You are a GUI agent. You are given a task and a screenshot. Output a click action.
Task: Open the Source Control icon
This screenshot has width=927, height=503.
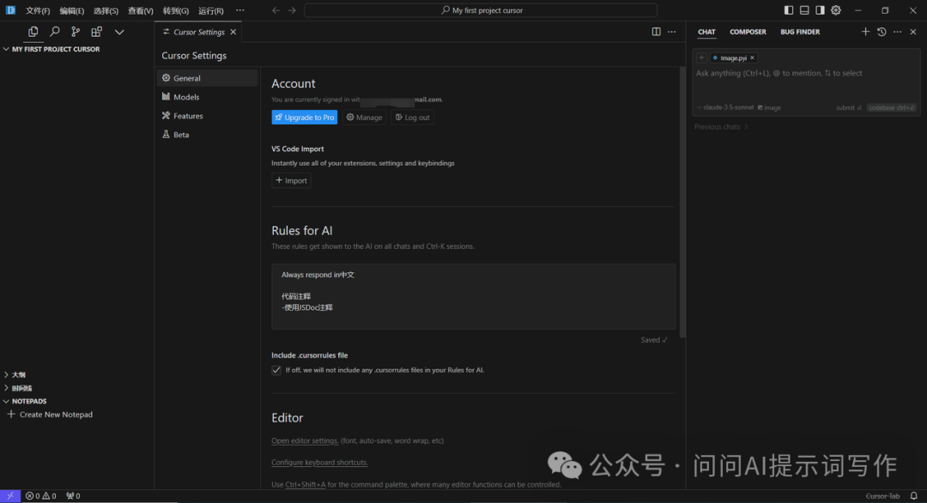pyautogui.click(x=75, y=32)
